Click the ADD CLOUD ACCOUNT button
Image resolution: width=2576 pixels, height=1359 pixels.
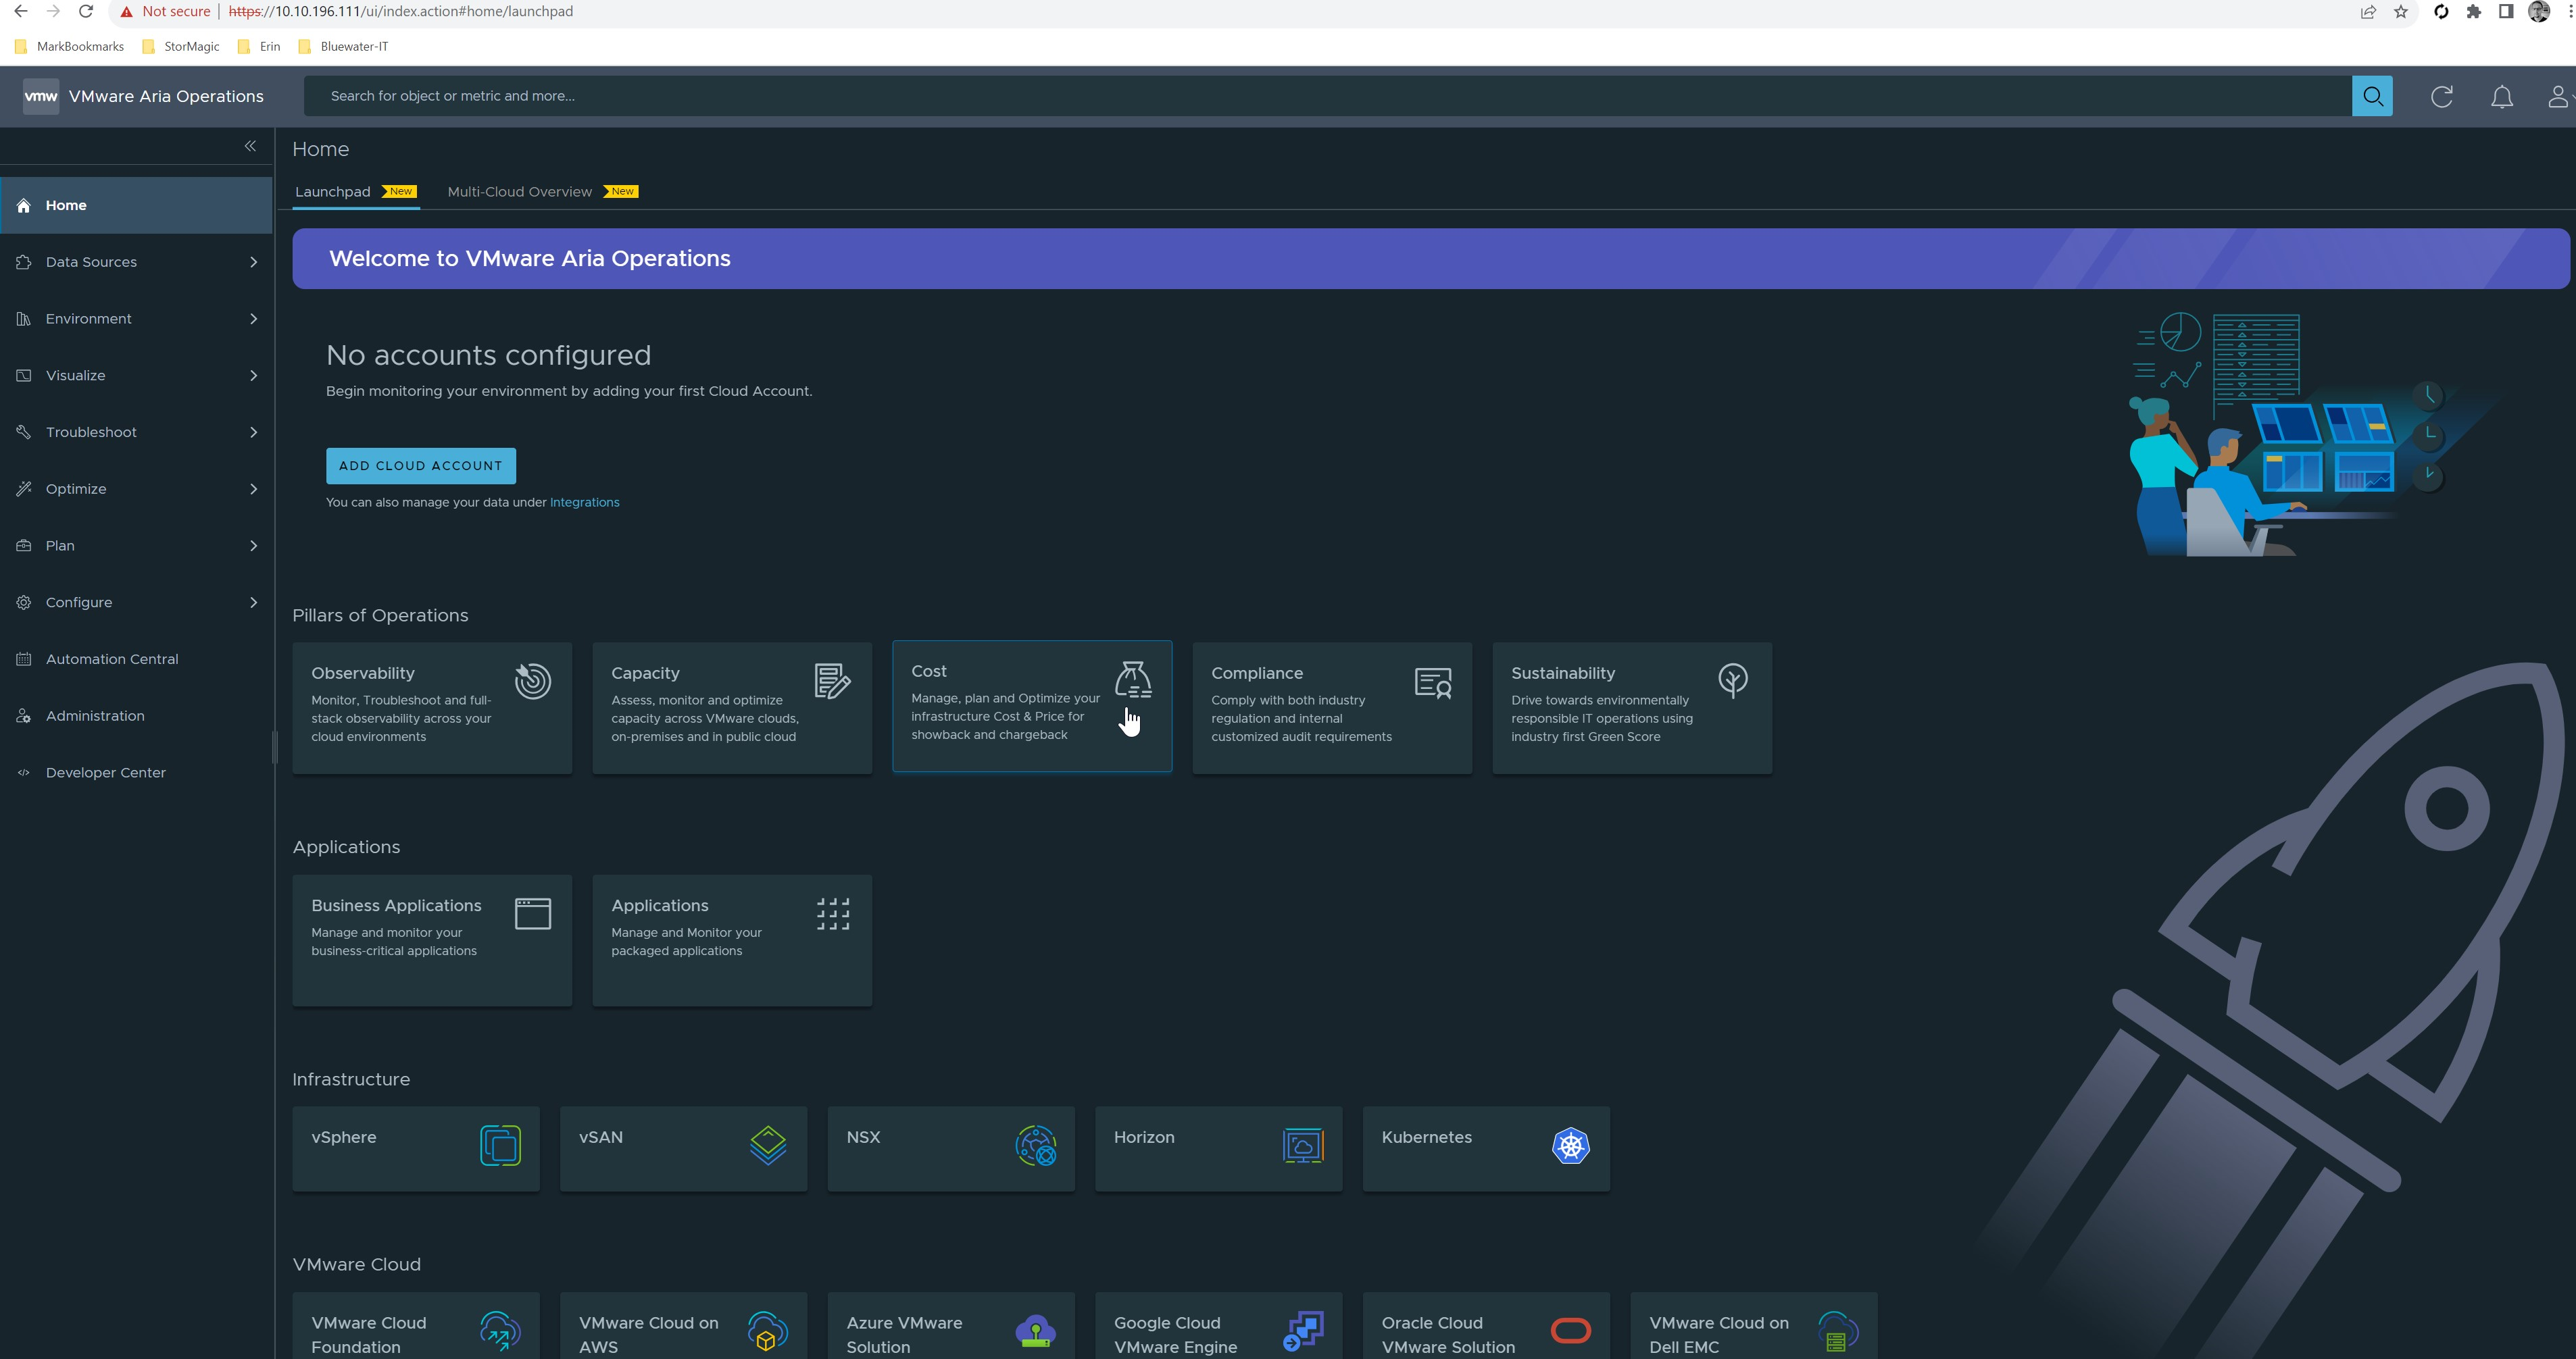[x=421, y=465]
